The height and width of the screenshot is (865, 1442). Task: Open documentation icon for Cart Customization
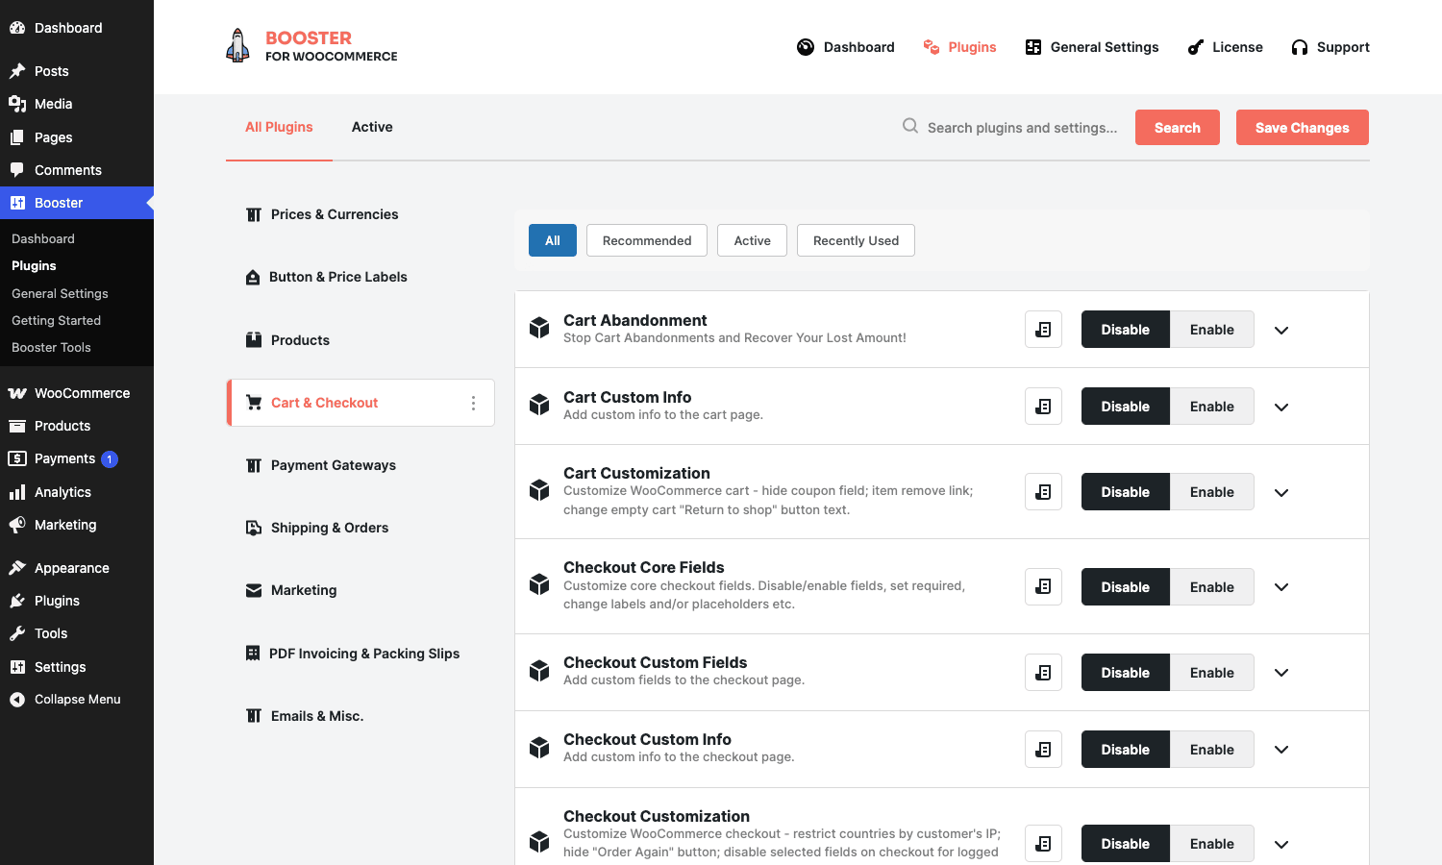[1043, 492]
